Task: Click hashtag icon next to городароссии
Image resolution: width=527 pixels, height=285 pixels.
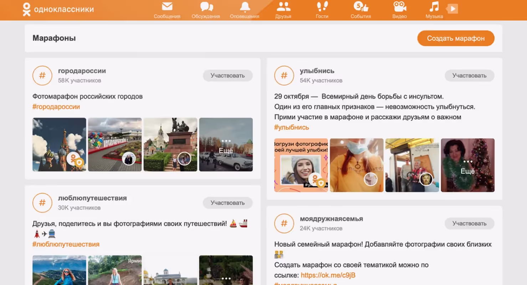Action: tap(42, 76)
